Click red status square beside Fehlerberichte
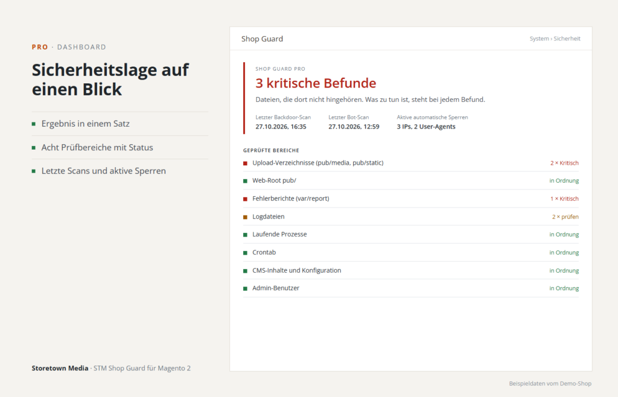 (x=245, y=199)
